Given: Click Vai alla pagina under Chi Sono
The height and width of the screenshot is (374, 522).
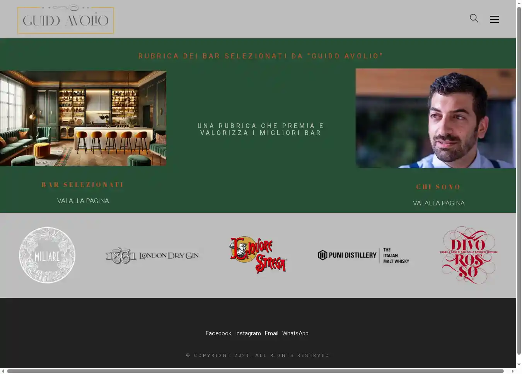Looking at the screenshot, I should pyautogui.click(x=438, y=203).
